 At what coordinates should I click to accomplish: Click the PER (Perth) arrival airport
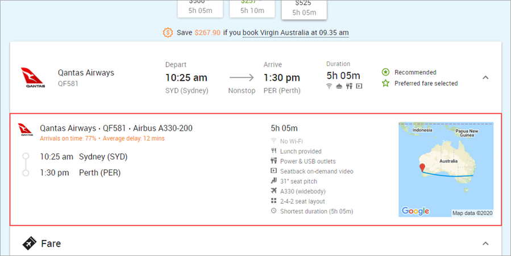pyautogui.click(x=282, y=90)
